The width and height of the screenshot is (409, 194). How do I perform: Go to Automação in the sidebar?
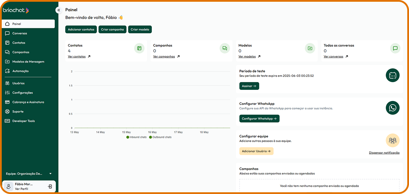click(20, 71)
